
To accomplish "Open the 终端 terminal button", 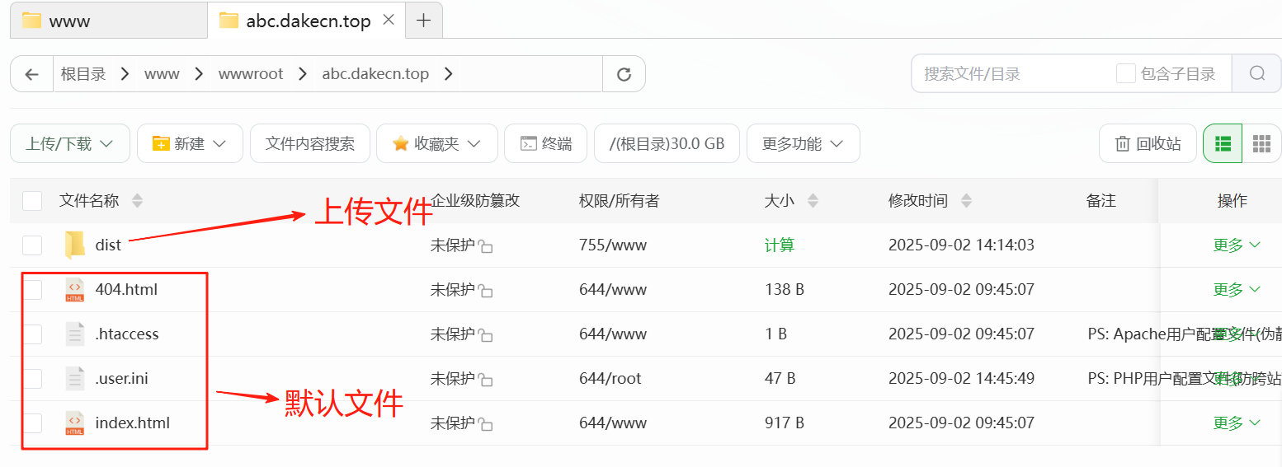I will (x=545, y=144).
